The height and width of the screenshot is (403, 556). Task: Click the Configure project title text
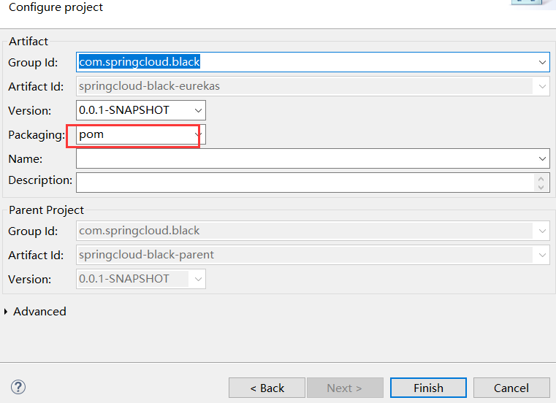tap(56, 7)
